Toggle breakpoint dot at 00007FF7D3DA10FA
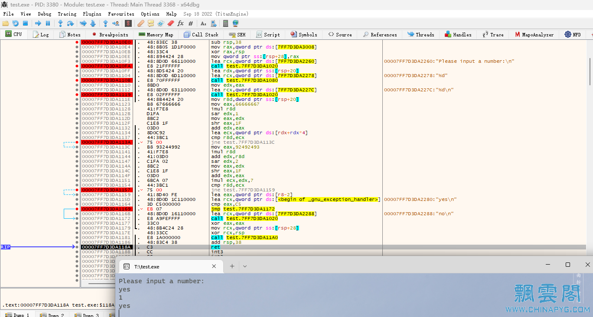This screenshot has width=593, height=317. 77,66
